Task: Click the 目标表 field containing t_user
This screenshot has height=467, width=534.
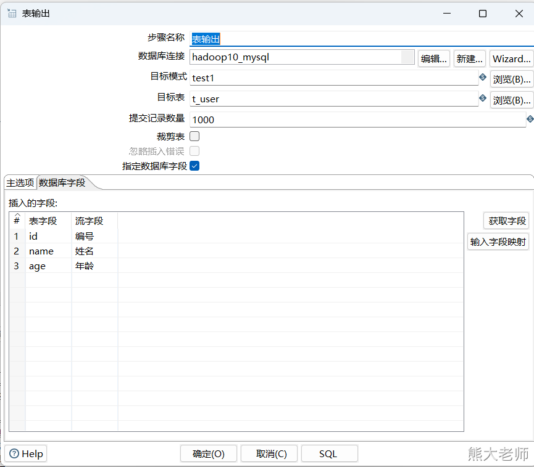Action: tap(334, 99)
